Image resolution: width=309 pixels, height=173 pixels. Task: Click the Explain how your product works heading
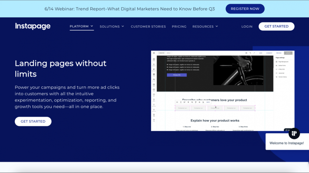click(215, 120)
